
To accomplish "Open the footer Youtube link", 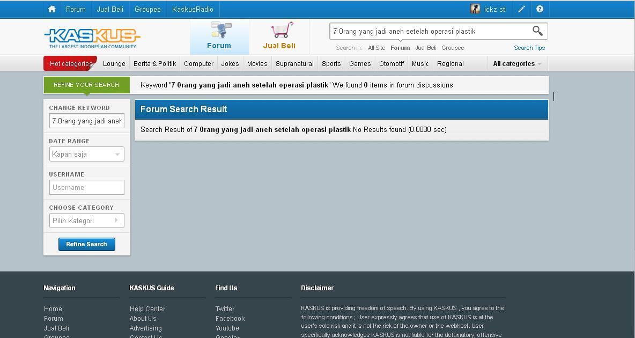I will (227, 328).
